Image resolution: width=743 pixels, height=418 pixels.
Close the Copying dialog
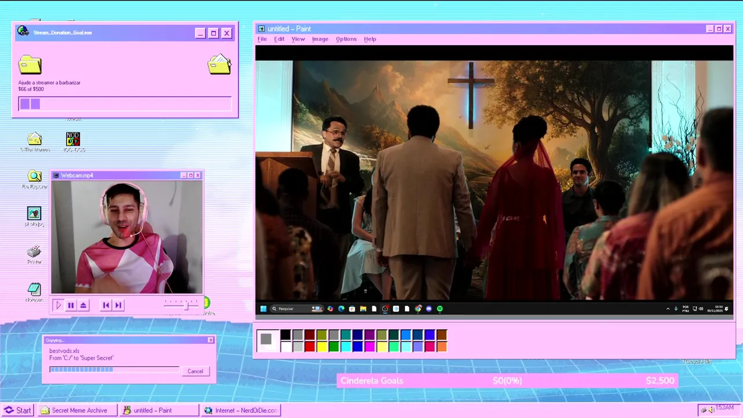(x=211, y=340)
